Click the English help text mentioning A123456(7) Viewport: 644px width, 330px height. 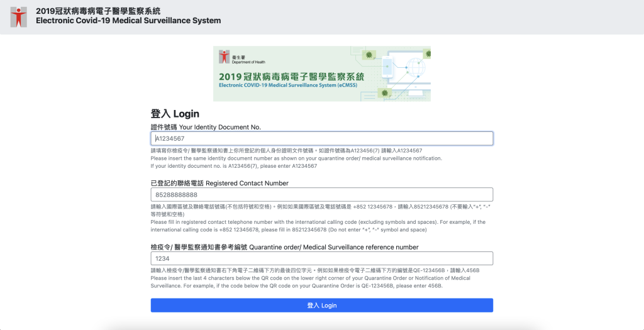[x=233, y=166]
